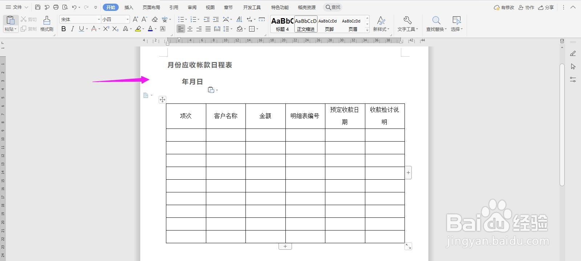Click the Cut (剪切) button
The width and height of the screenshot is (581, 261).
click(29, 19)
